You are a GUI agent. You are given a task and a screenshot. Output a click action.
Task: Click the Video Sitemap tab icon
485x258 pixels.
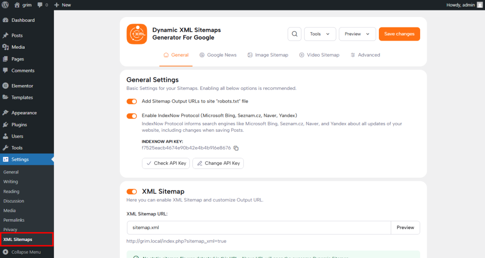(302, 55)
